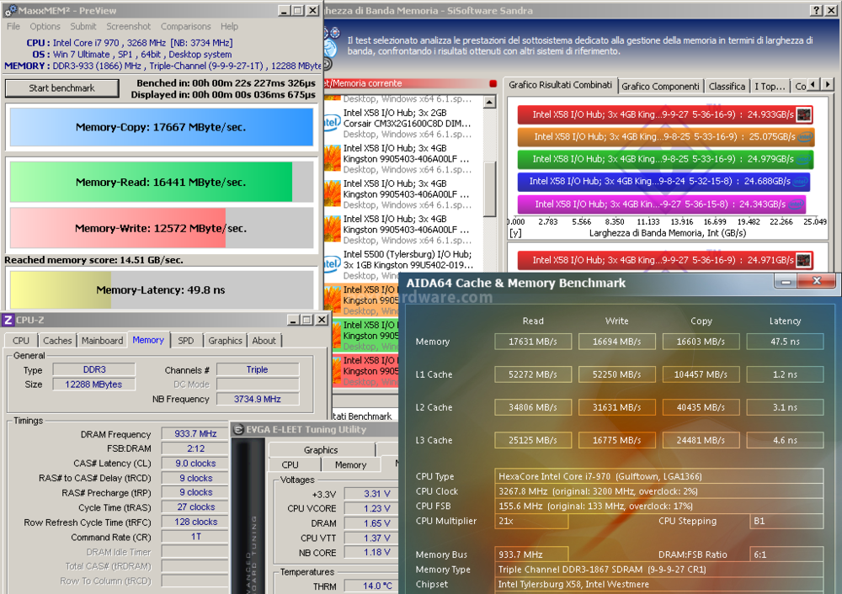Click the Start benchmark button

pyautogui.click(x=61, y=88)
